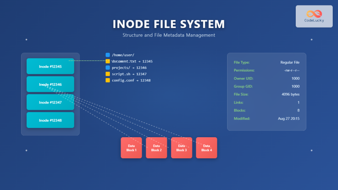The width and height of the screenshot is (338, 190).
Task: Click the orange icon next to config.conf
Action: click(x=107, y=80)
